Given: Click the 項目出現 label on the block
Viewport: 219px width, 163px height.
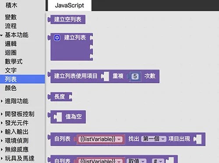Looking at the screenshot, I should 179,139.
